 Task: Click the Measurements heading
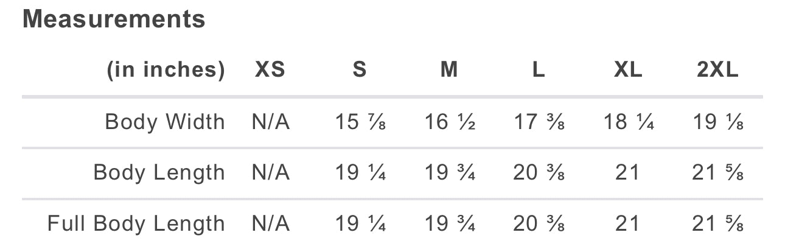(114, 19)
